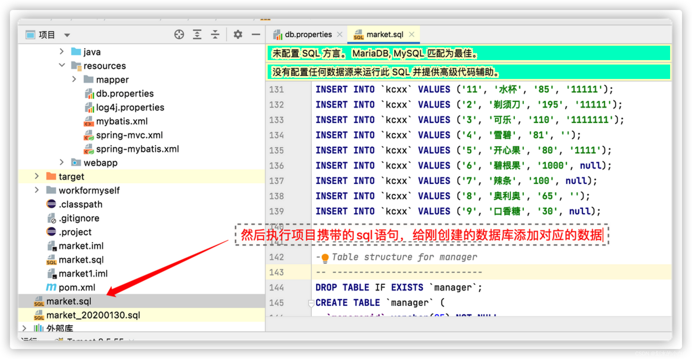Image resolution: width=692 pixels, height=359 pixels.
Task: Click the .gitignore file icon
Action: (51, 218)
